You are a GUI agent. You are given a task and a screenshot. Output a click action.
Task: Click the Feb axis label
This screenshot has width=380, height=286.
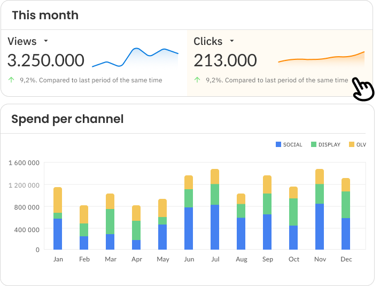[84, 259]
